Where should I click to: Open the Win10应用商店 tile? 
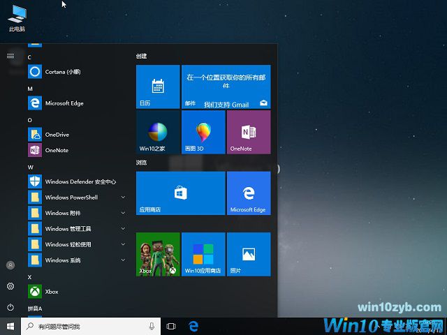tap(203, 255)
